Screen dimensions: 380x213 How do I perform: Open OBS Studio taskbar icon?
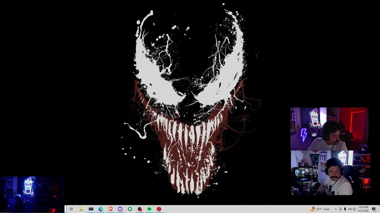click(x=140, y=209)
